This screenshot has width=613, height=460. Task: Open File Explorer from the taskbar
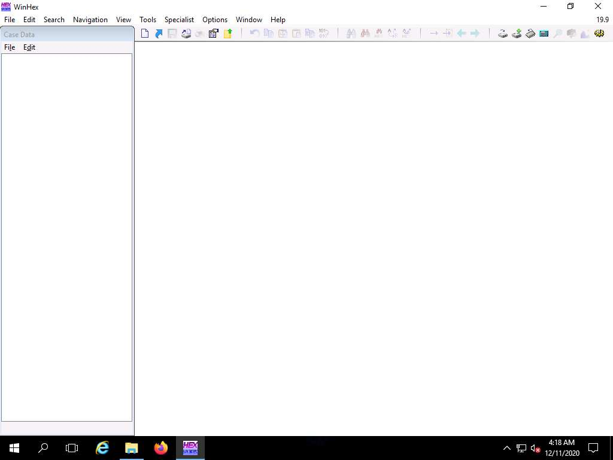(131, 448)
